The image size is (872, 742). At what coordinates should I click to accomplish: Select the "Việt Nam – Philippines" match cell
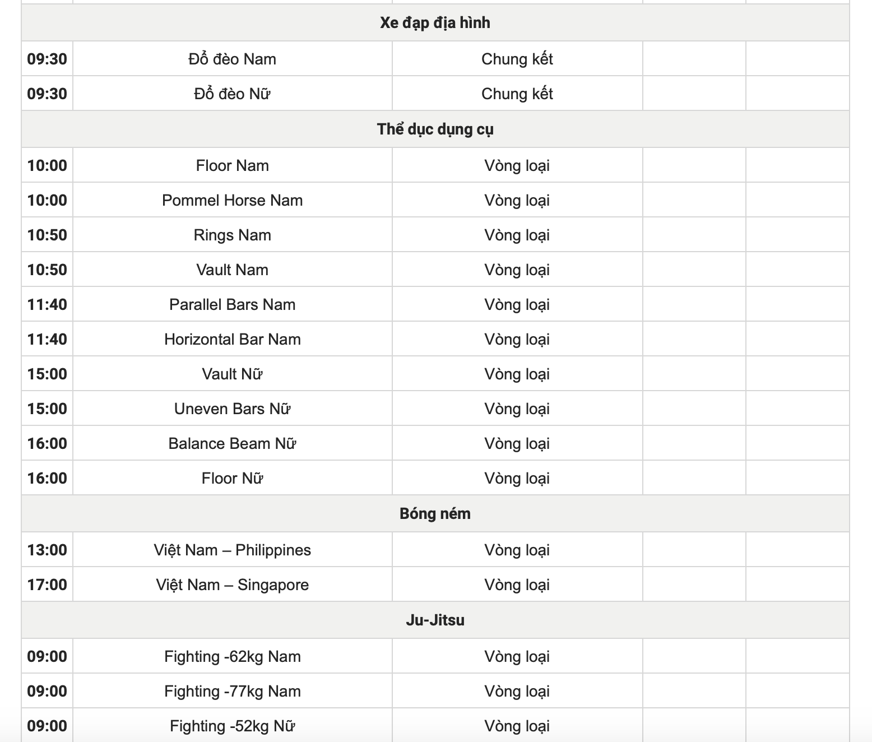232,550
